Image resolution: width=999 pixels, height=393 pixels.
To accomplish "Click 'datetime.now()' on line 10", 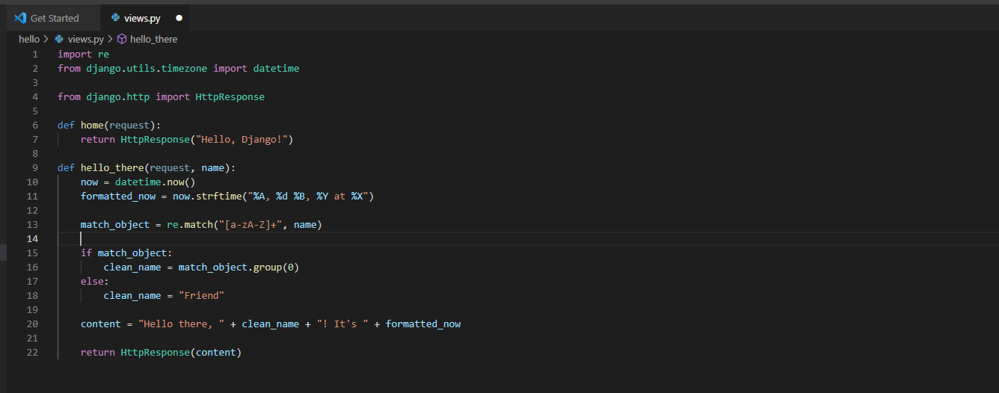I will [x=156, y=182].
